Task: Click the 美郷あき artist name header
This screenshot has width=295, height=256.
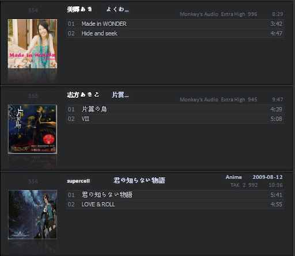Action: pyautogui.click(x=80, y=9)
